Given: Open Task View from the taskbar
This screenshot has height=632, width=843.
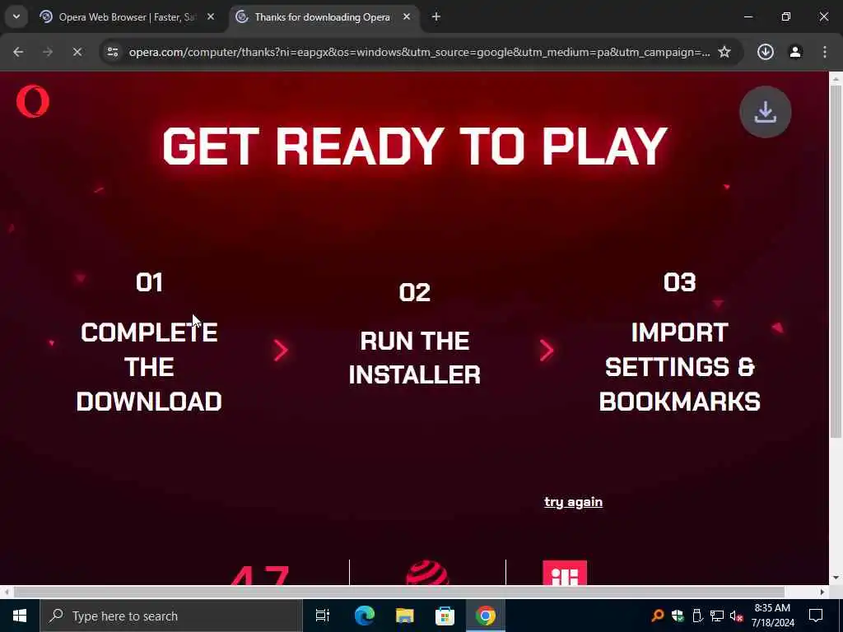Looking at the screenshot, I should click(322, 616).
